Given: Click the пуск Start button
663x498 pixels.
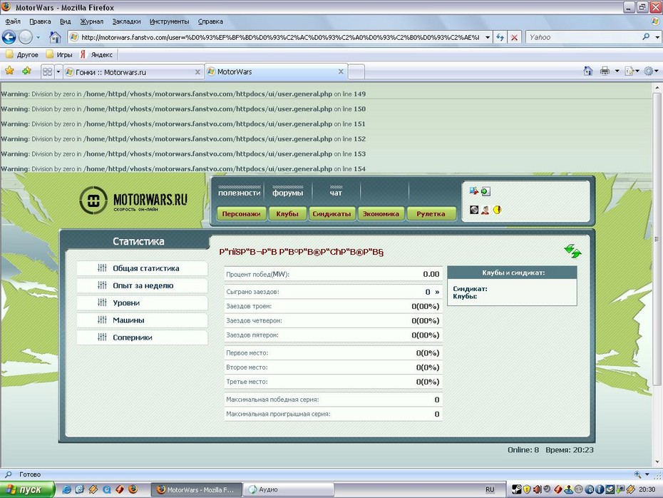Looking at the screenshot, I should pyautogui.click(x=27, y=489).
